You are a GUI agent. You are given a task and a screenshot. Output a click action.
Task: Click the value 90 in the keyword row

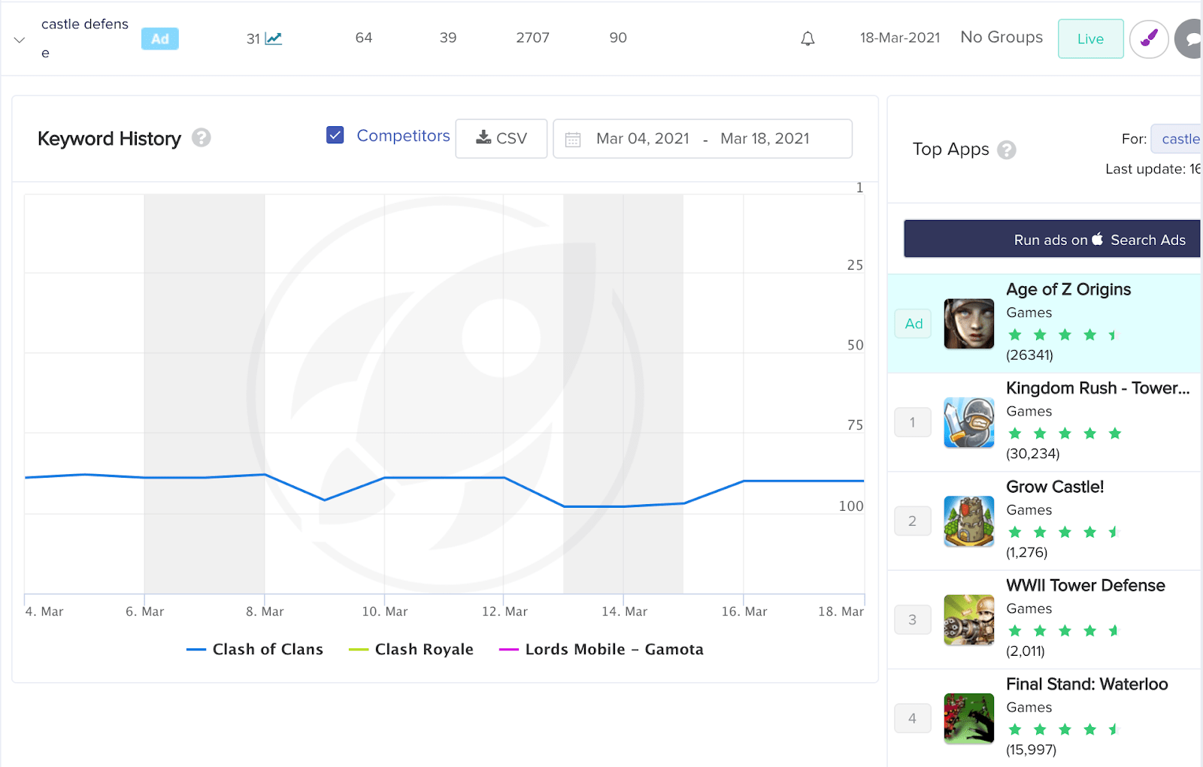click(x=618, y=38)
